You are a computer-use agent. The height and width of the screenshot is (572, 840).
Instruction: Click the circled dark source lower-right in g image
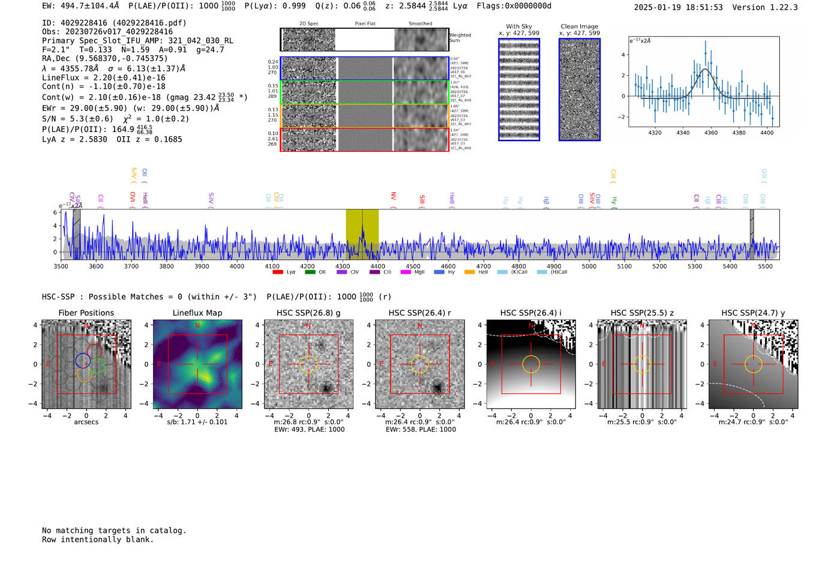click(x=326, y=388)
